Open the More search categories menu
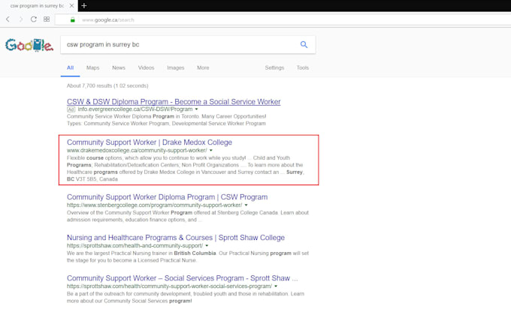This screenshot has width=511, height=312. (x=203, y=67)
